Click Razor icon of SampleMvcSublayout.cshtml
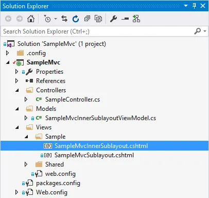The width and height of the screenshot is (209, 198). point(48,155)
